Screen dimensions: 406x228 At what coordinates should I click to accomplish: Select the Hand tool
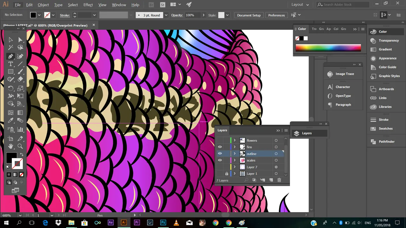tap(10, 146)
